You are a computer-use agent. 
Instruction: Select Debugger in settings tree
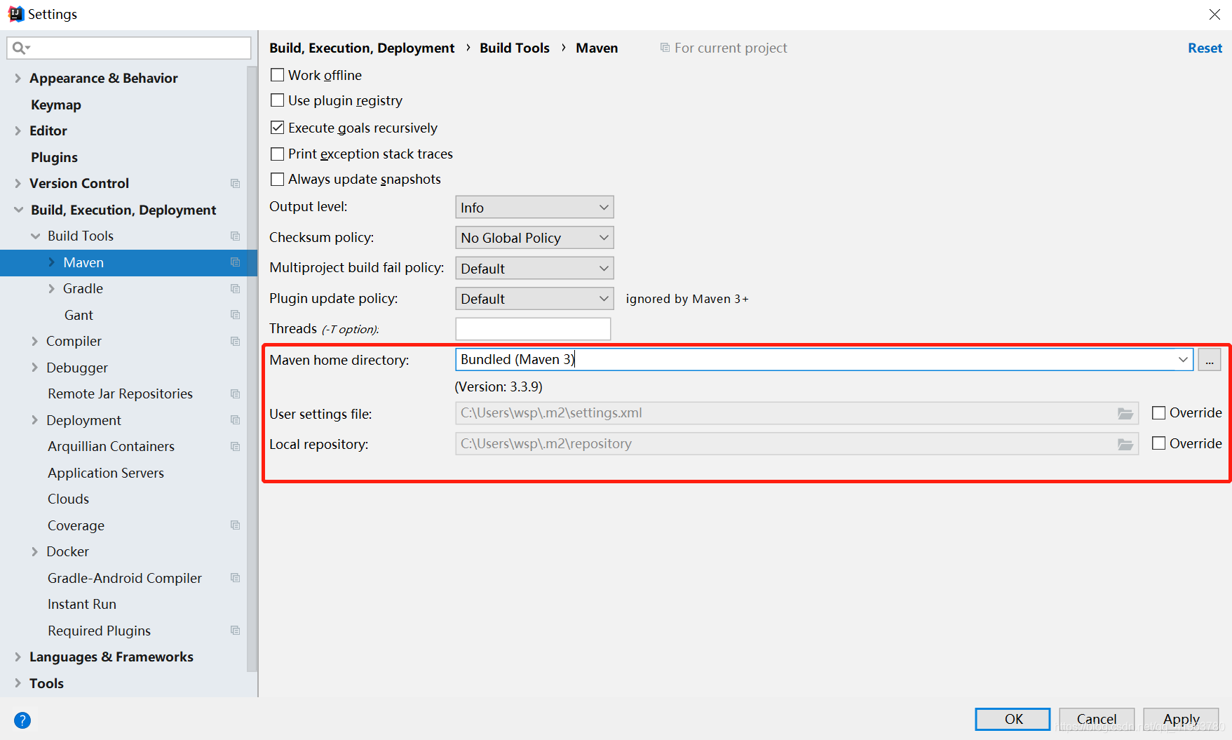[x=77, y=368]
